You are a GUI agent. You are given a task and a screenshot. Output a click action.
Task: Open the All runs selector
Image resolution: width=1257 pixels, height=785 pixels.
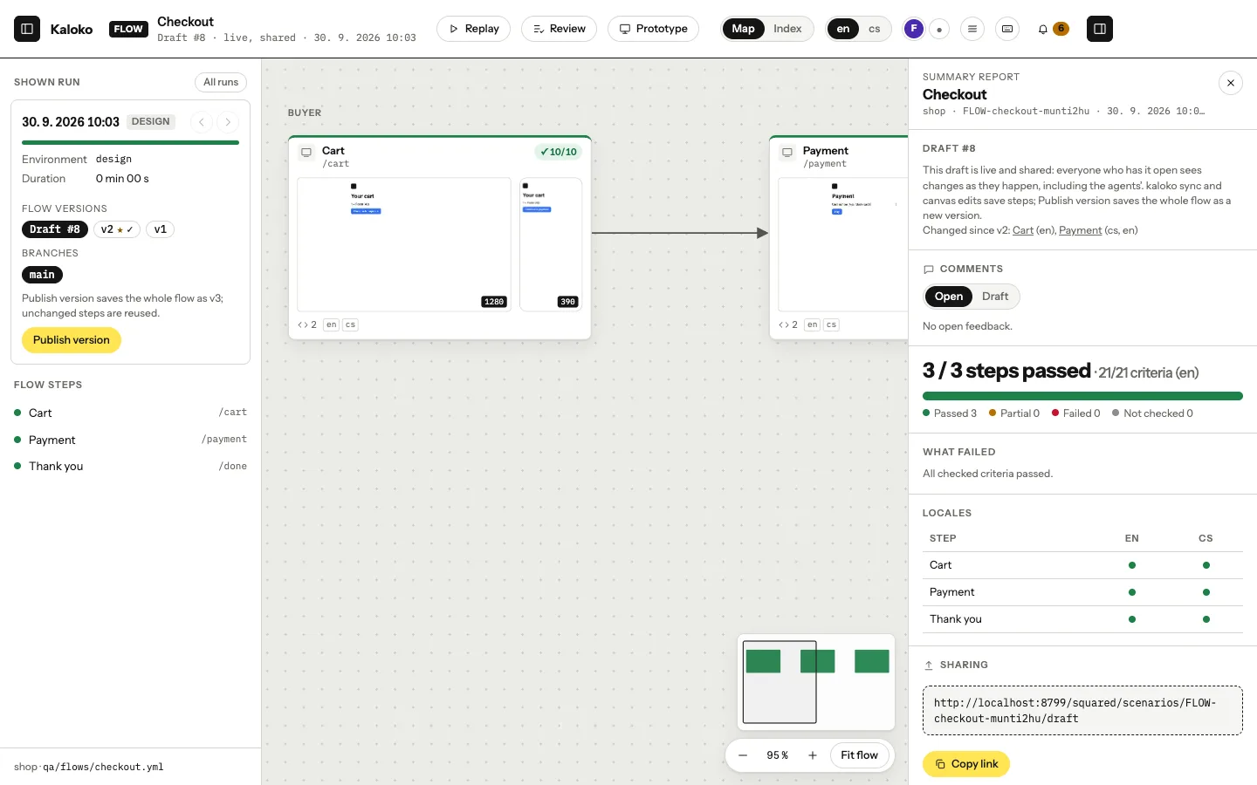point(221,82)
